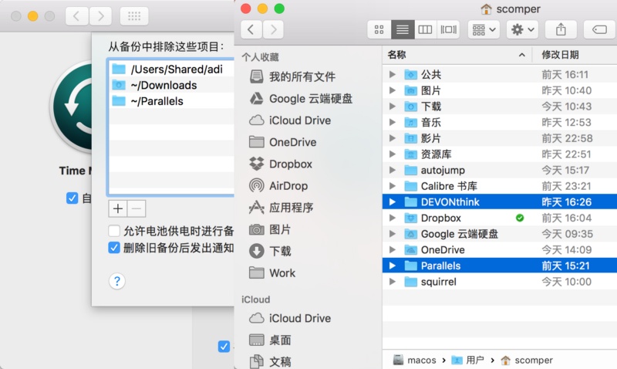Expand the Parallels folder

(393, 266)
